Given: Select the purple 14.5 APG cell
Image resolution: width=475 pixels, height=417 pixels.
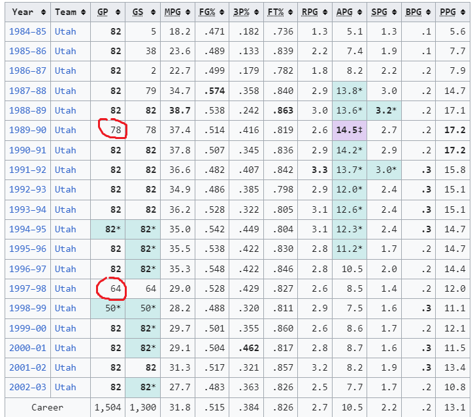Looking at the screenshot, I should click(350, 130).
